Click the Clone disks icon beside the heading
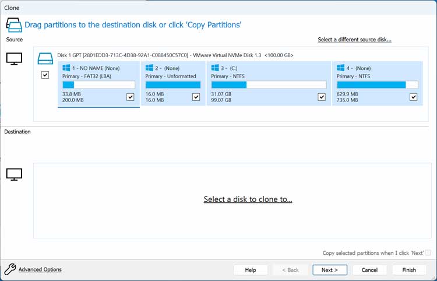The image size is (437, 281). (14, 25)
